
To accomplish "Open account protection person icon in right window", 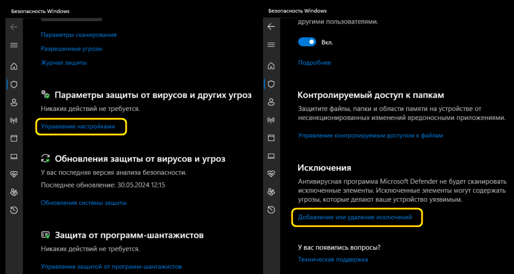I will click(271, 102).
